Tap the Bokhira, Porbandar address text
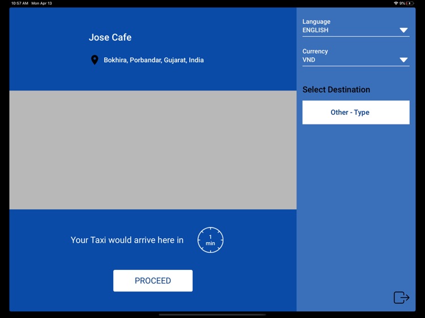Image resolution: width=425 pixels, height=318 pixels. click(x=154, y=60)
